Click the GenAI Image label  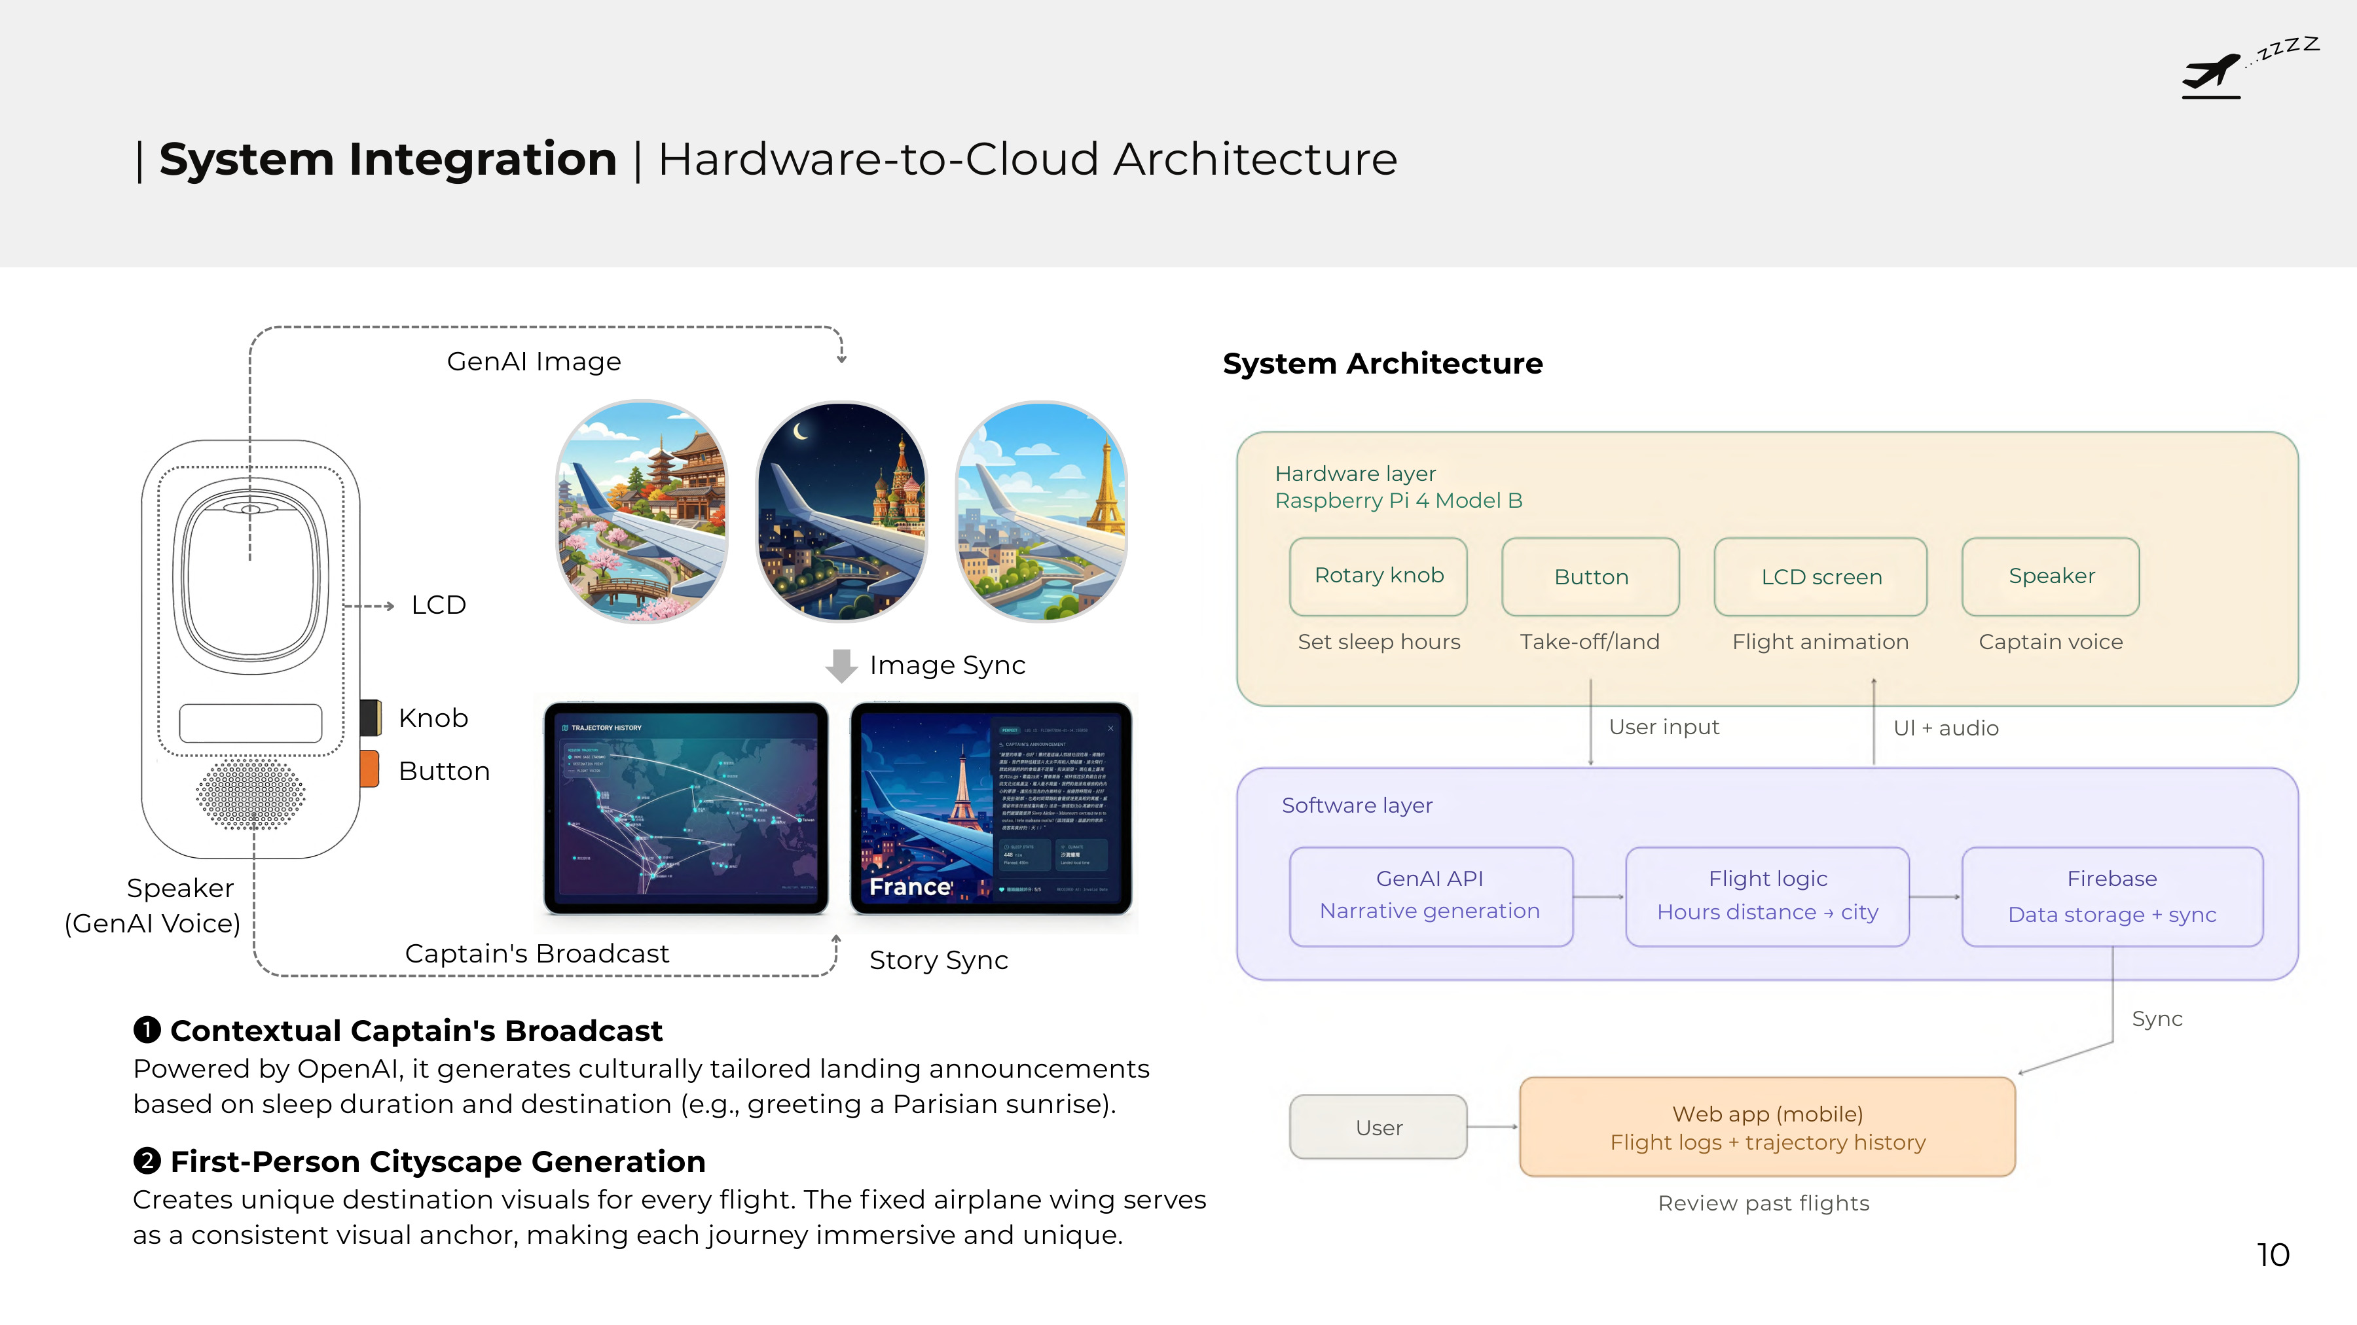coord(534,361)
